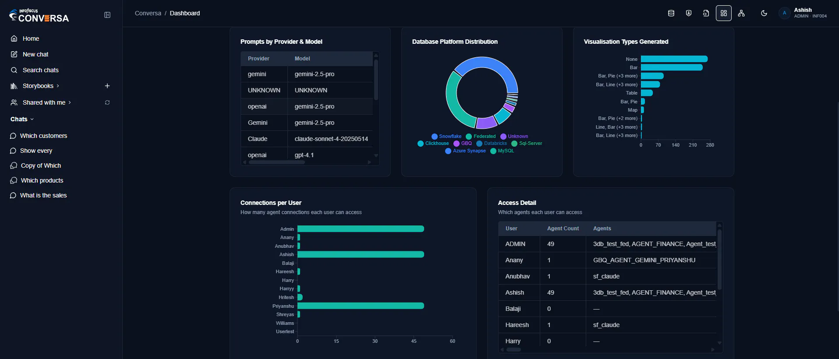Refresh the Shared with me list
The image size is (839, 359).
(x=107, y=102)
